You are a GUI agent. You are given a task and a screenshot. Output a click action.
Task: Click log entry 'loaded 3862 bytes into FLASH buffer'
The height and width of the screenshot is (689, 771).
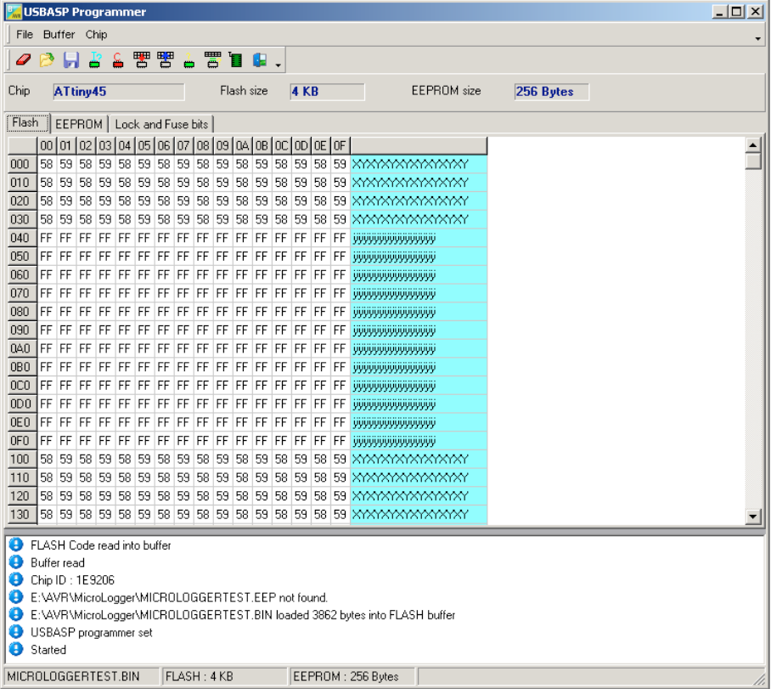pyautogui.click(x=243, y=615)
